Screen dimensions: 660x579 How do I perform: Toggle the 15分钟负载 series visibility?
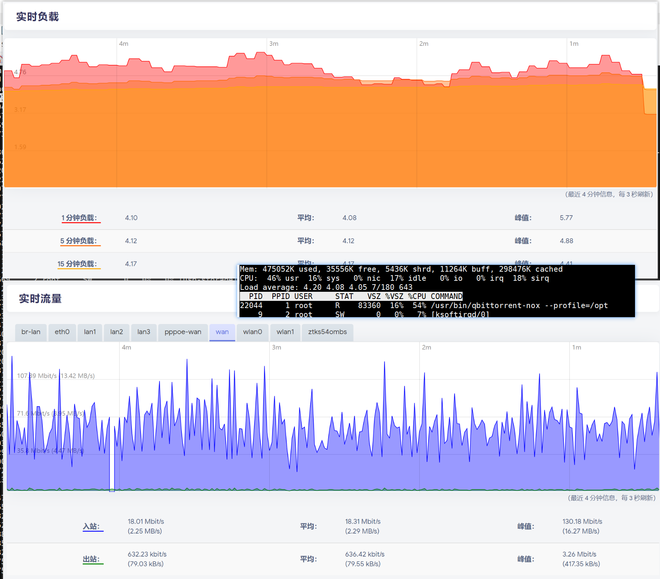point(78,264)
